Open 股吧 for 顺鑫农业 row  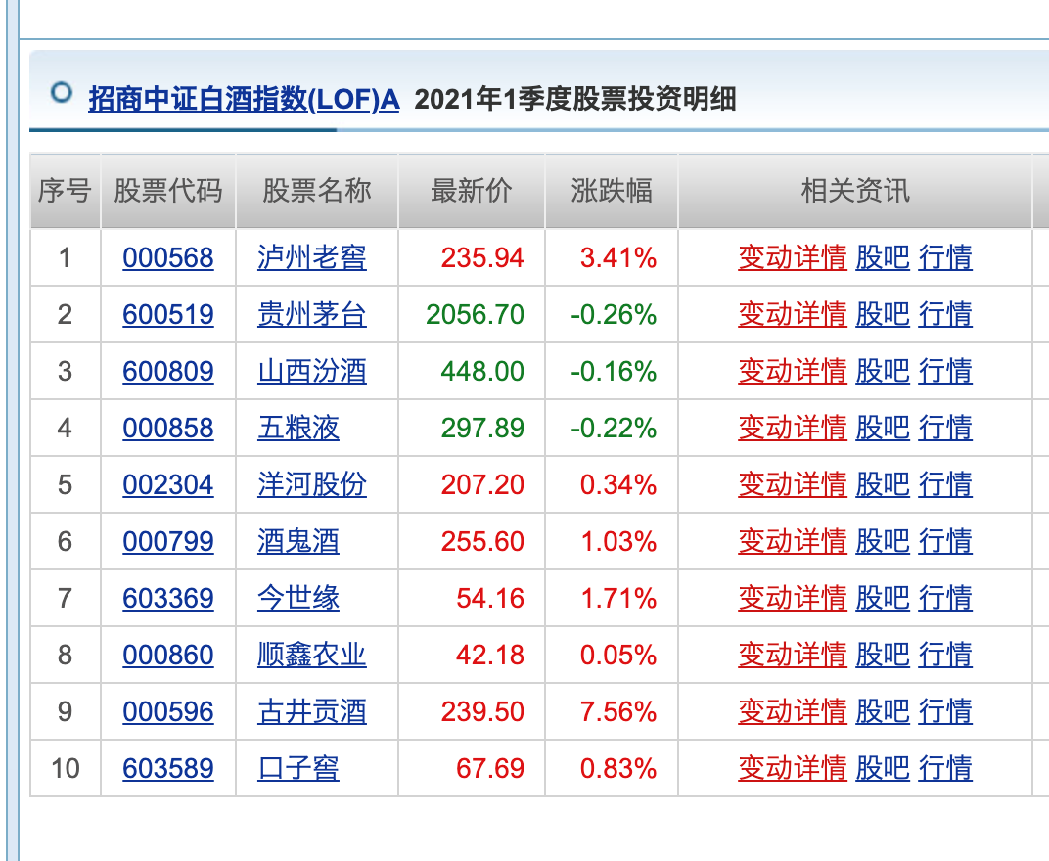883,655
